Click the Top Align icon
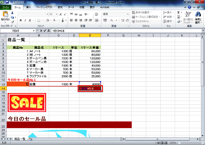The width and height of the screenshot is (205, 145). (x=71, y=14)
